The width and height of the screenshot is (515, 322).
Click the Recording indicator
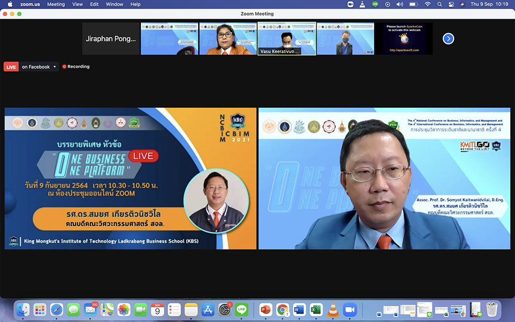(x=76, y=66)
